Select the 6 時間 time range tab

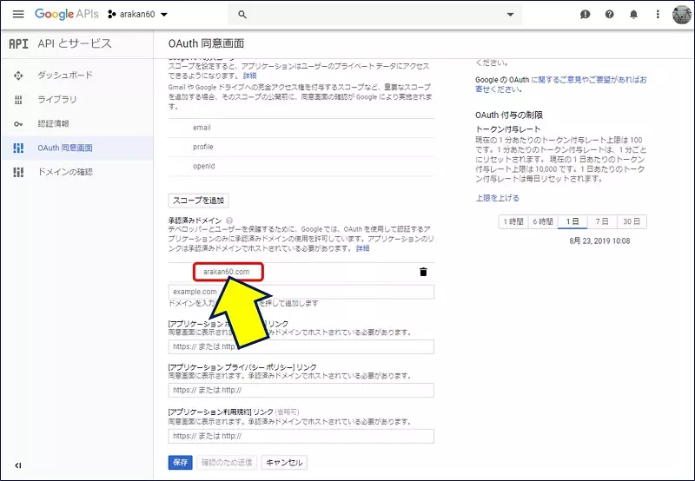[x=542, y=221]
